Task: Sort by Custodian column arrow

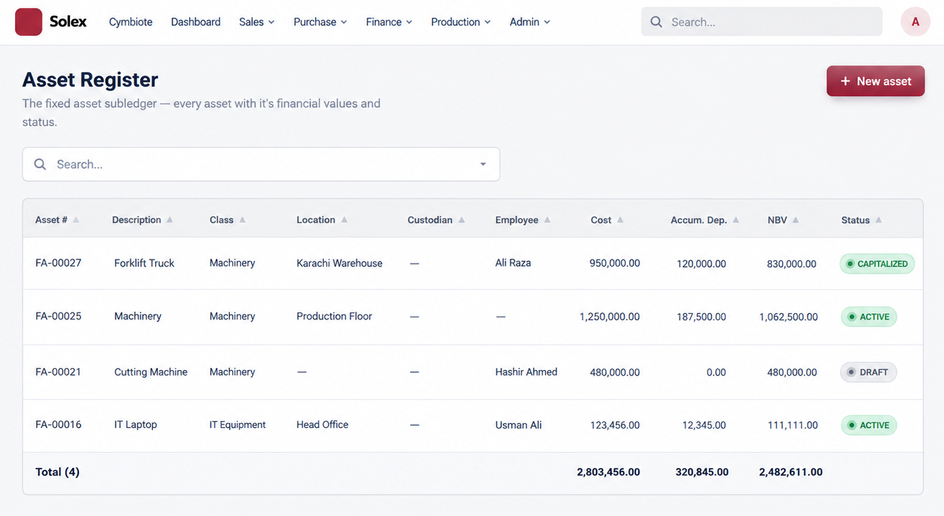Action: pyautogui.click(x=462, y=220)
